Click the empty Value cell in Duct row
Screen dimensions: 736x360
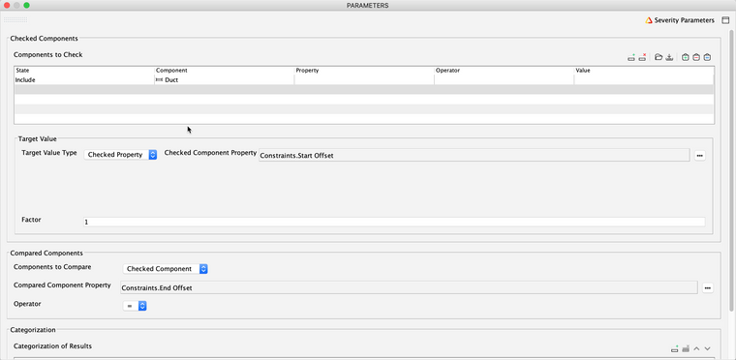644,80
